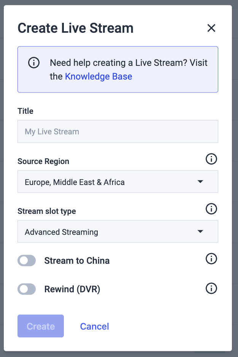
Task: Open the Stream slot type dropdown
Action: pyautogui.click(x=117, y=231)
